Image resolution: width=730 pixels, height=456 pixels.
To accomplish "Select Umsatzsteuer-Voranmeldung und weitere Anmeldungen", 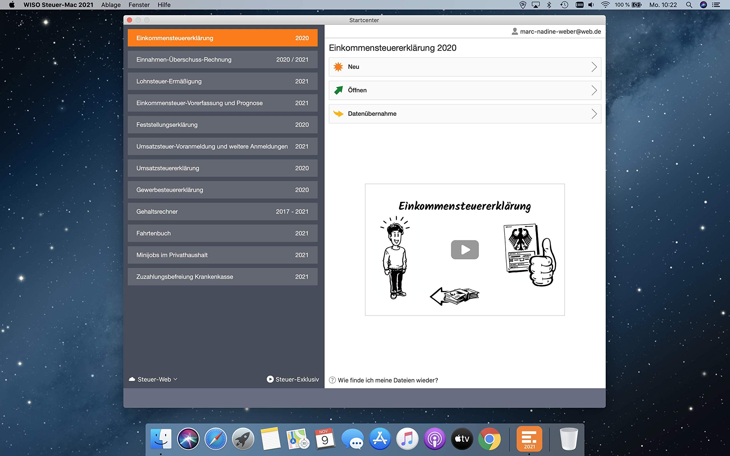I will [x=223, y=146].
